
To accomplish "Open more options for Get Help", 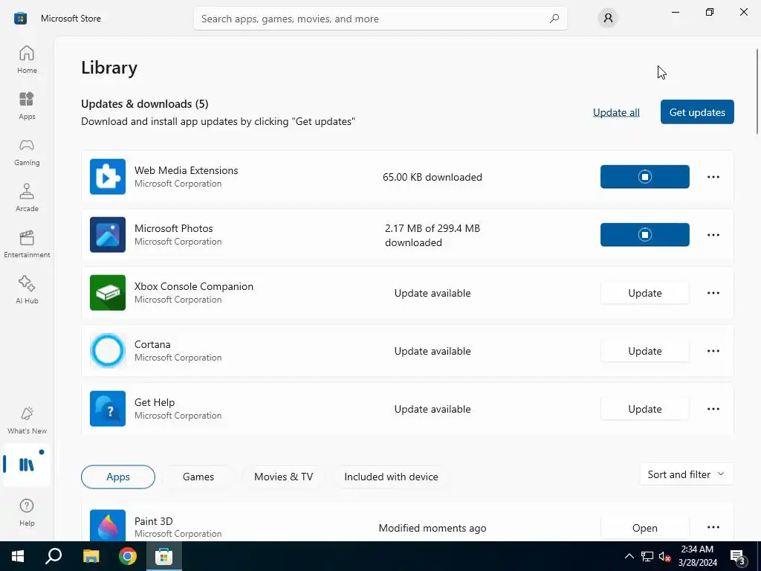I will [713, 409].
